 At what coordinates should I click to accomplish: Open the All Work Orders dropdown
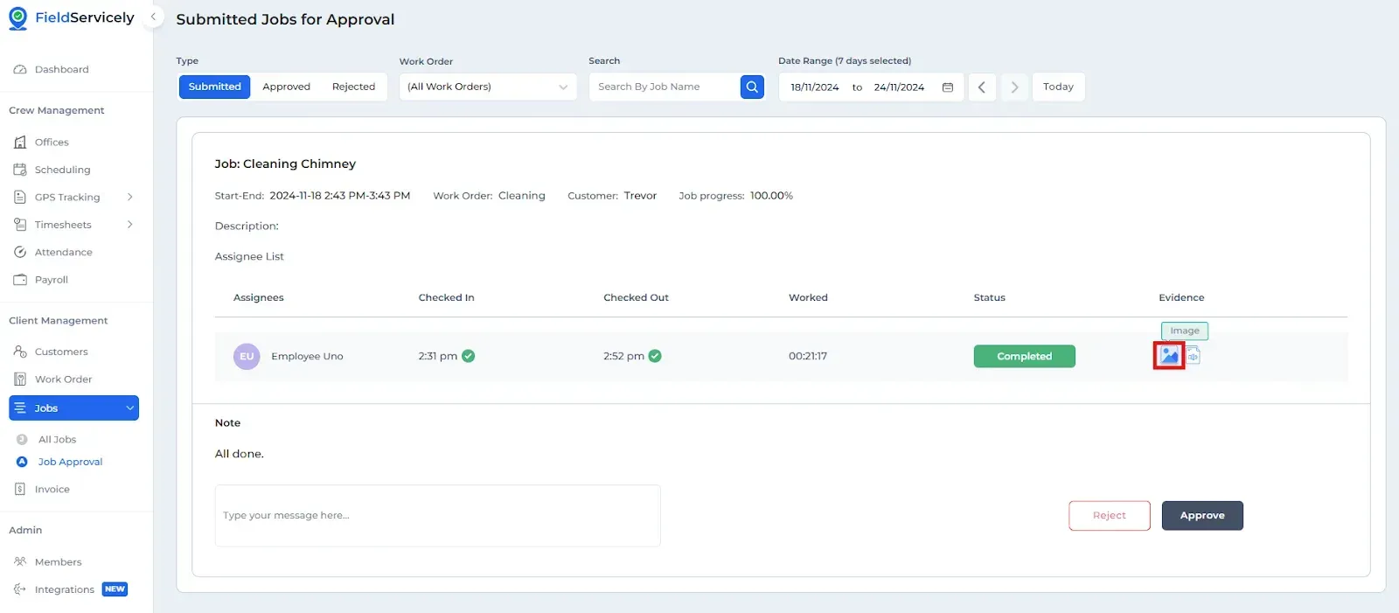tap(488, 87)
